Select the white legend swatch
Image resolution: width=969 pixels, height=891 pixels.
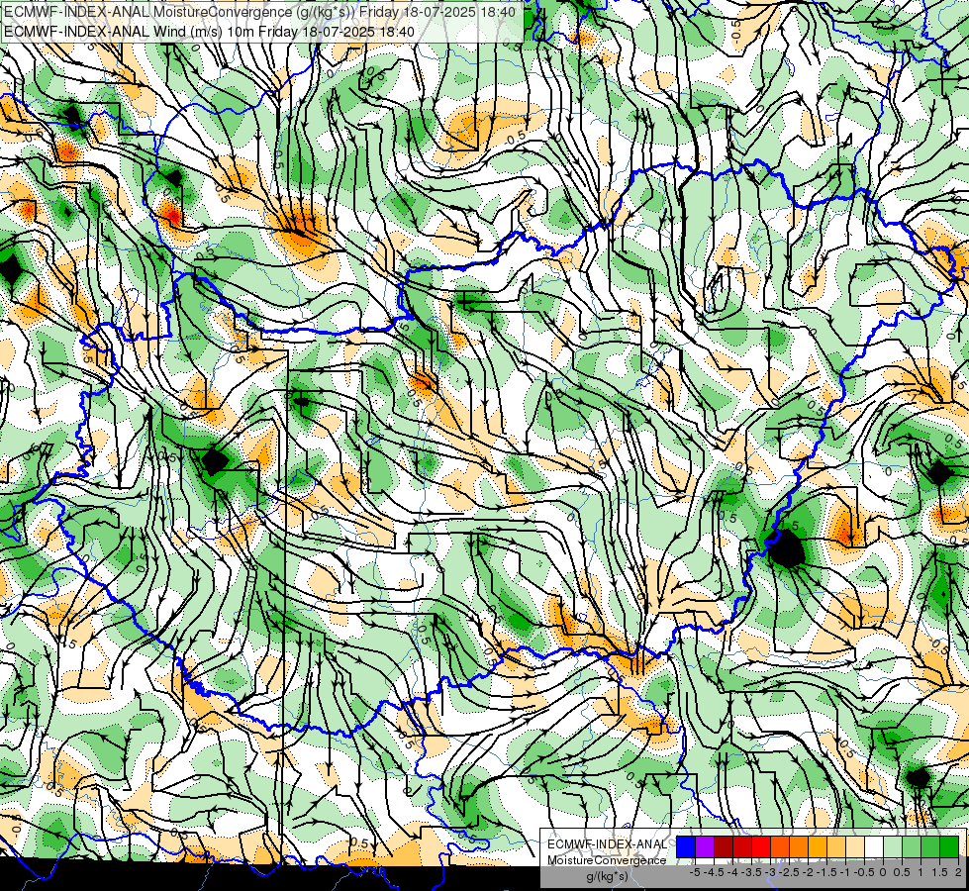(x=874, y=846)
